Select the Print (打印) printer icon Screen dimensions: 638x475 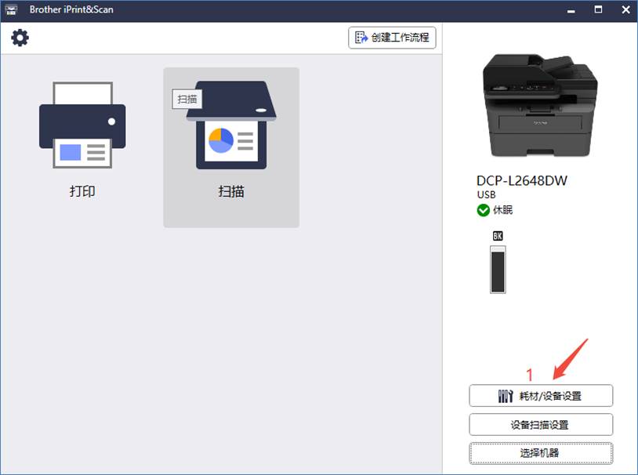pyautogui.click(x=82, y=125)
